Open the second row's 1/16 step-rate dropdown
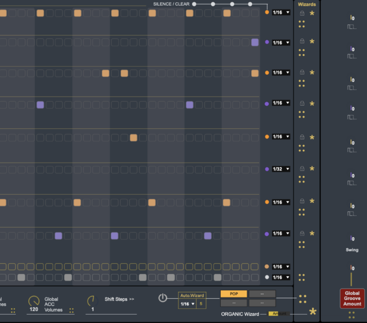Screen dimensions: 367x323 [x=281, y=42]
